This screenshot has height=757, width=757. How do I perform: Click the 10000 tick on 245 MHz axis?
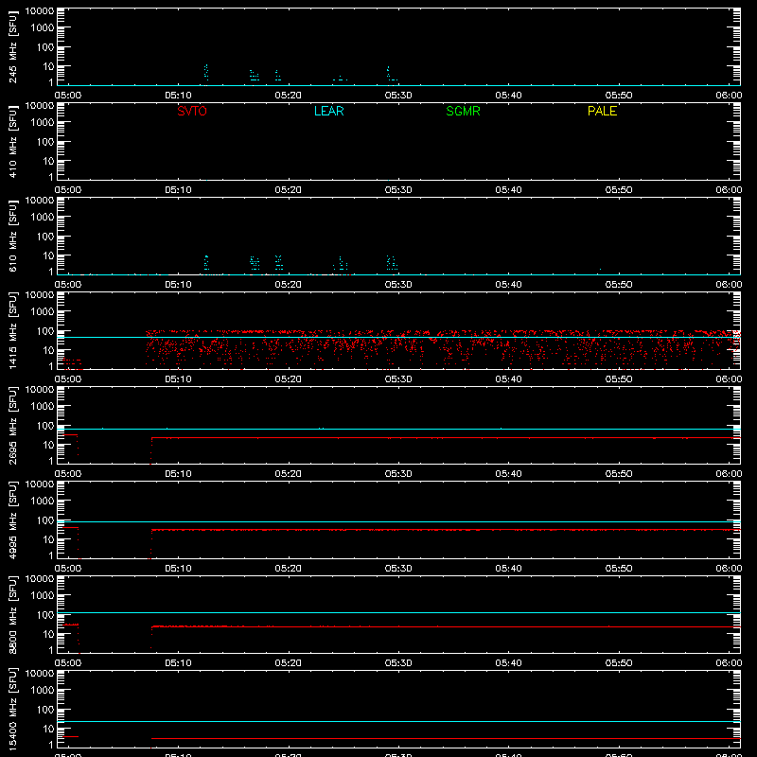40,11
